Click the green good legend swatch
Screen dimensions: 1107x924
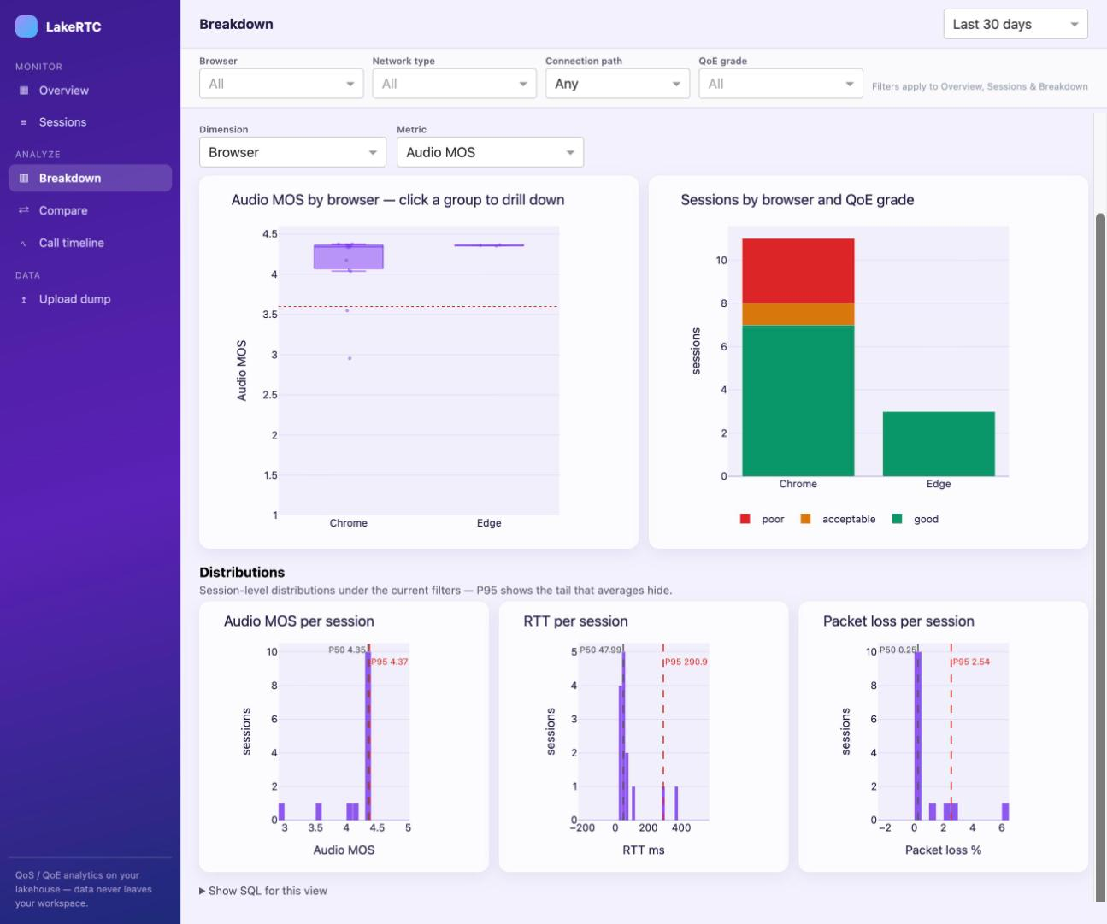coord(897,519)
